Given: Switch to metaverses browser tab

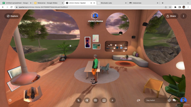Looking at the screenshot, I should tap(137, 3).
